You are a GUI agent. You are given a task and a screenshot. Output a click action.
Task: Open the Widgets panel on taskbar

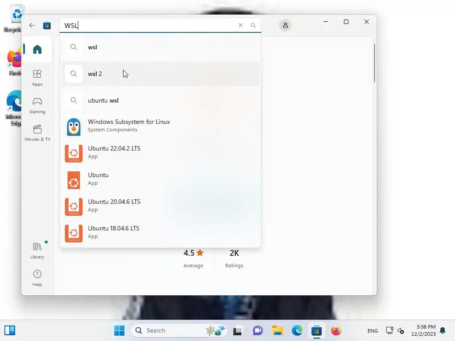pos(10,330)
